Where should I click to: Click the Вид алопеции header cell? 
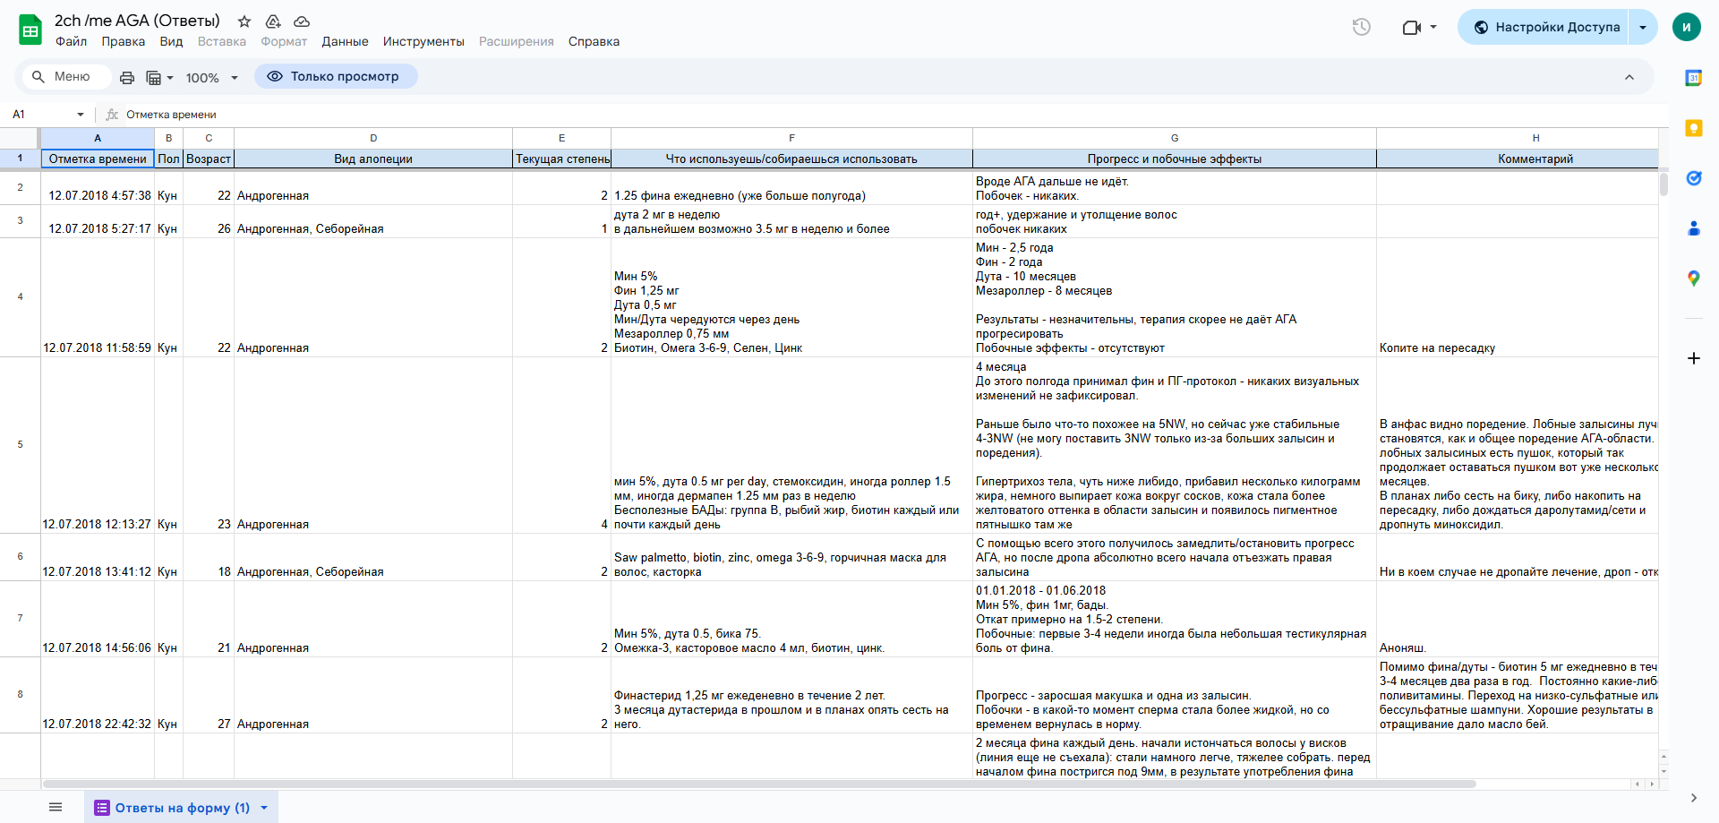point(373,159)
